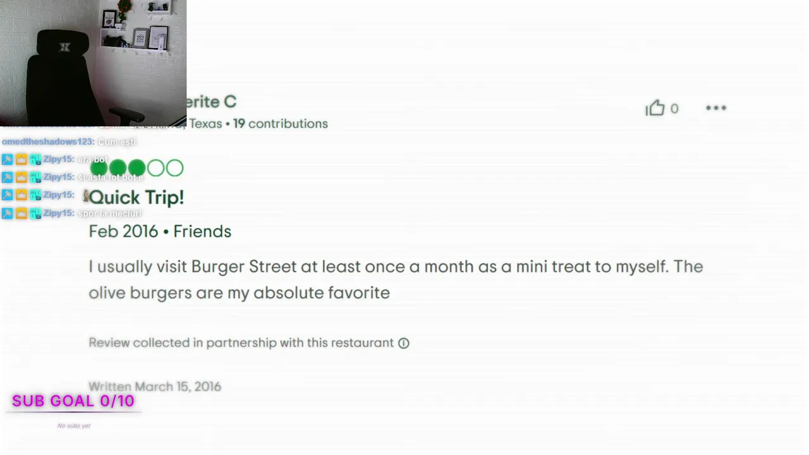The height and width of the screenshot is (455, 809).
Task: Click the SUB GOAL 0/10 progress widget
Action: (73, 401)
